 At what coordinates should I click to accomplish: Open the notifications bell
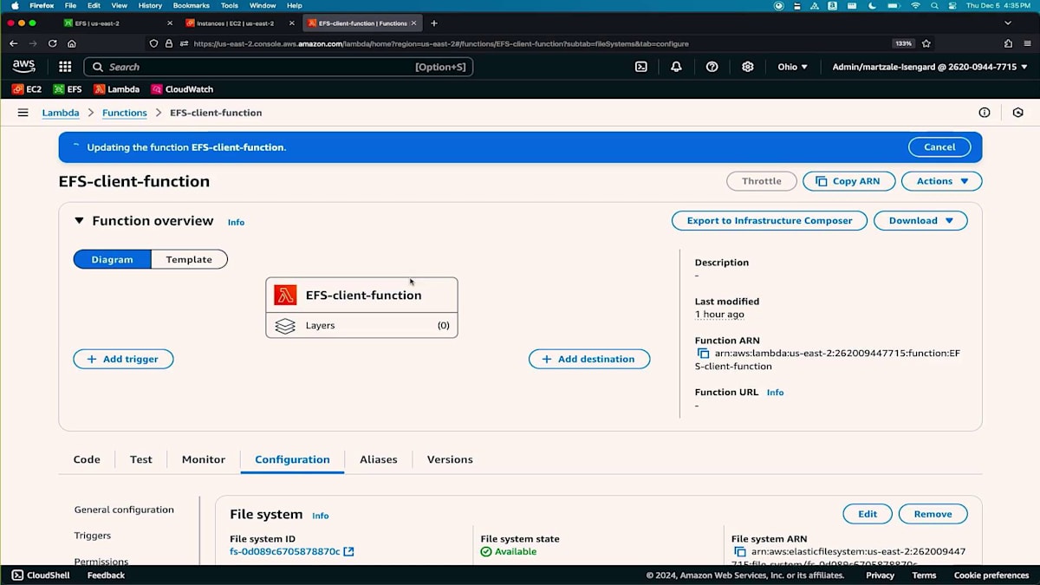click(x=676, y=67)
